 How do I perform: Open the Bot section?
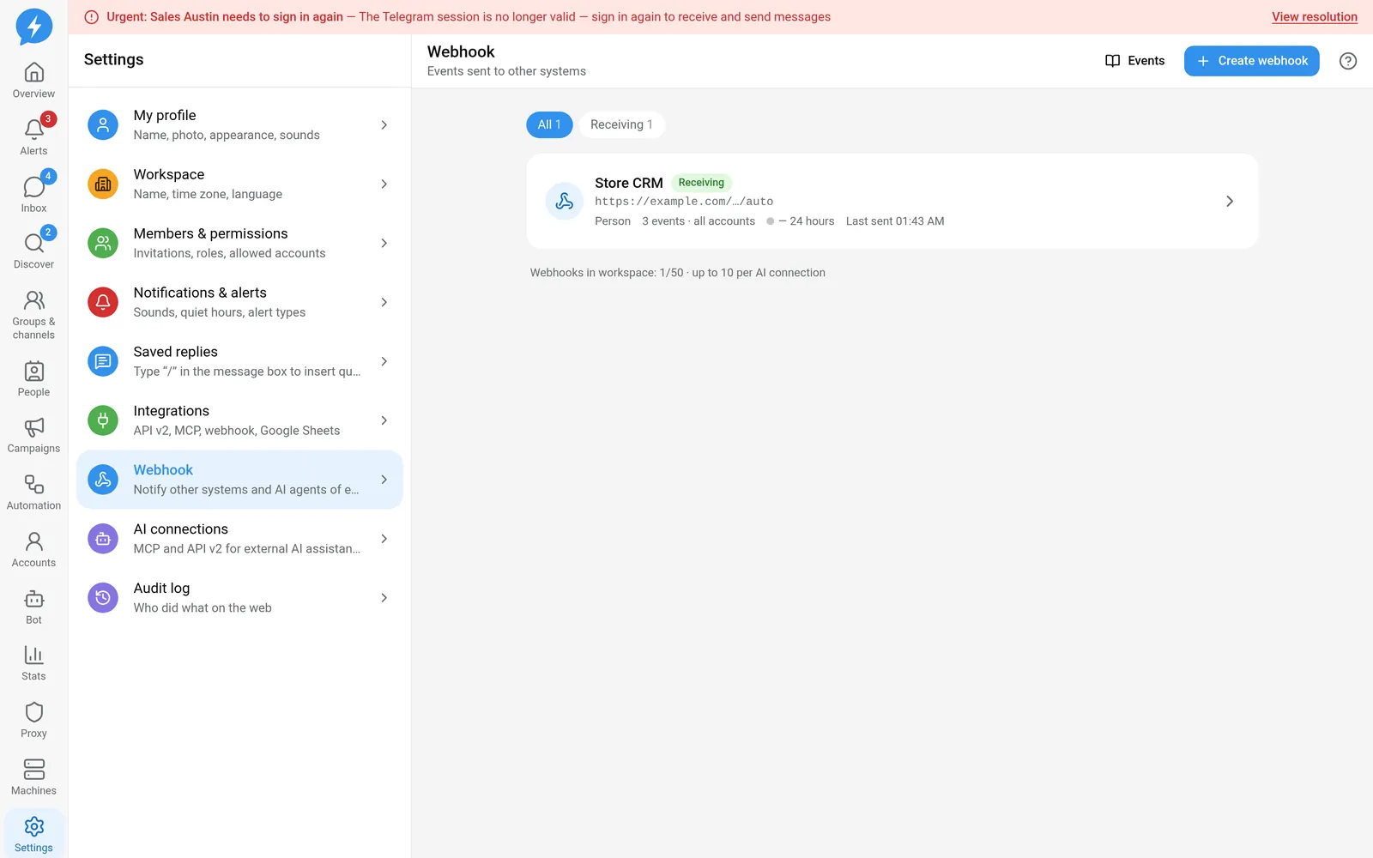[x=33, y=607]
